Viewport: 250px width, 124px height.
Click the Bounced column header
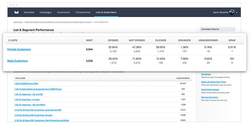tap(184, 40)
